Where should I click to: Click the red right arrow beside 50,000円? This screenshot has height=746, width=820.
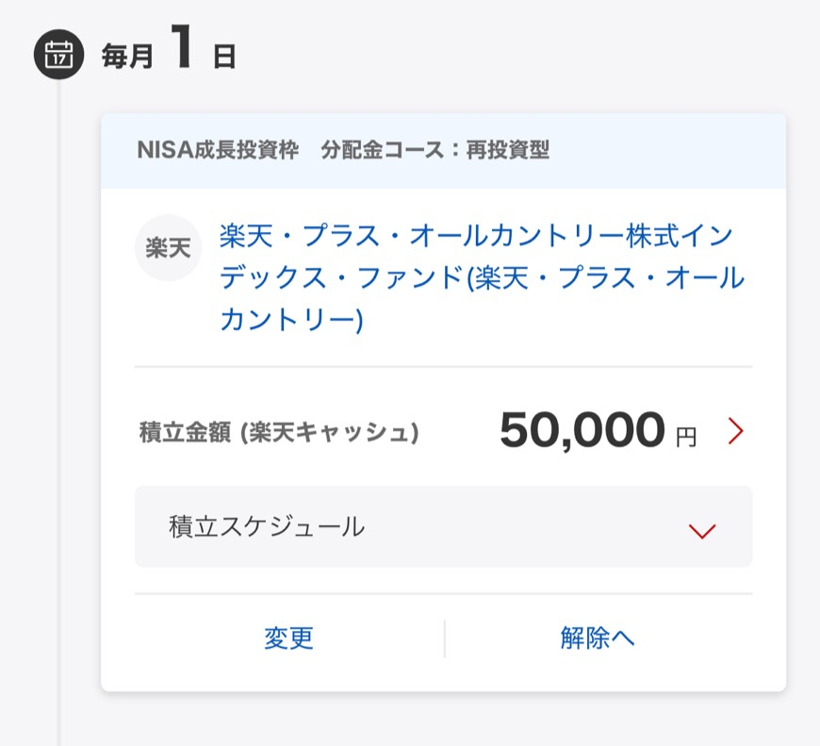[x=735, y=432]
